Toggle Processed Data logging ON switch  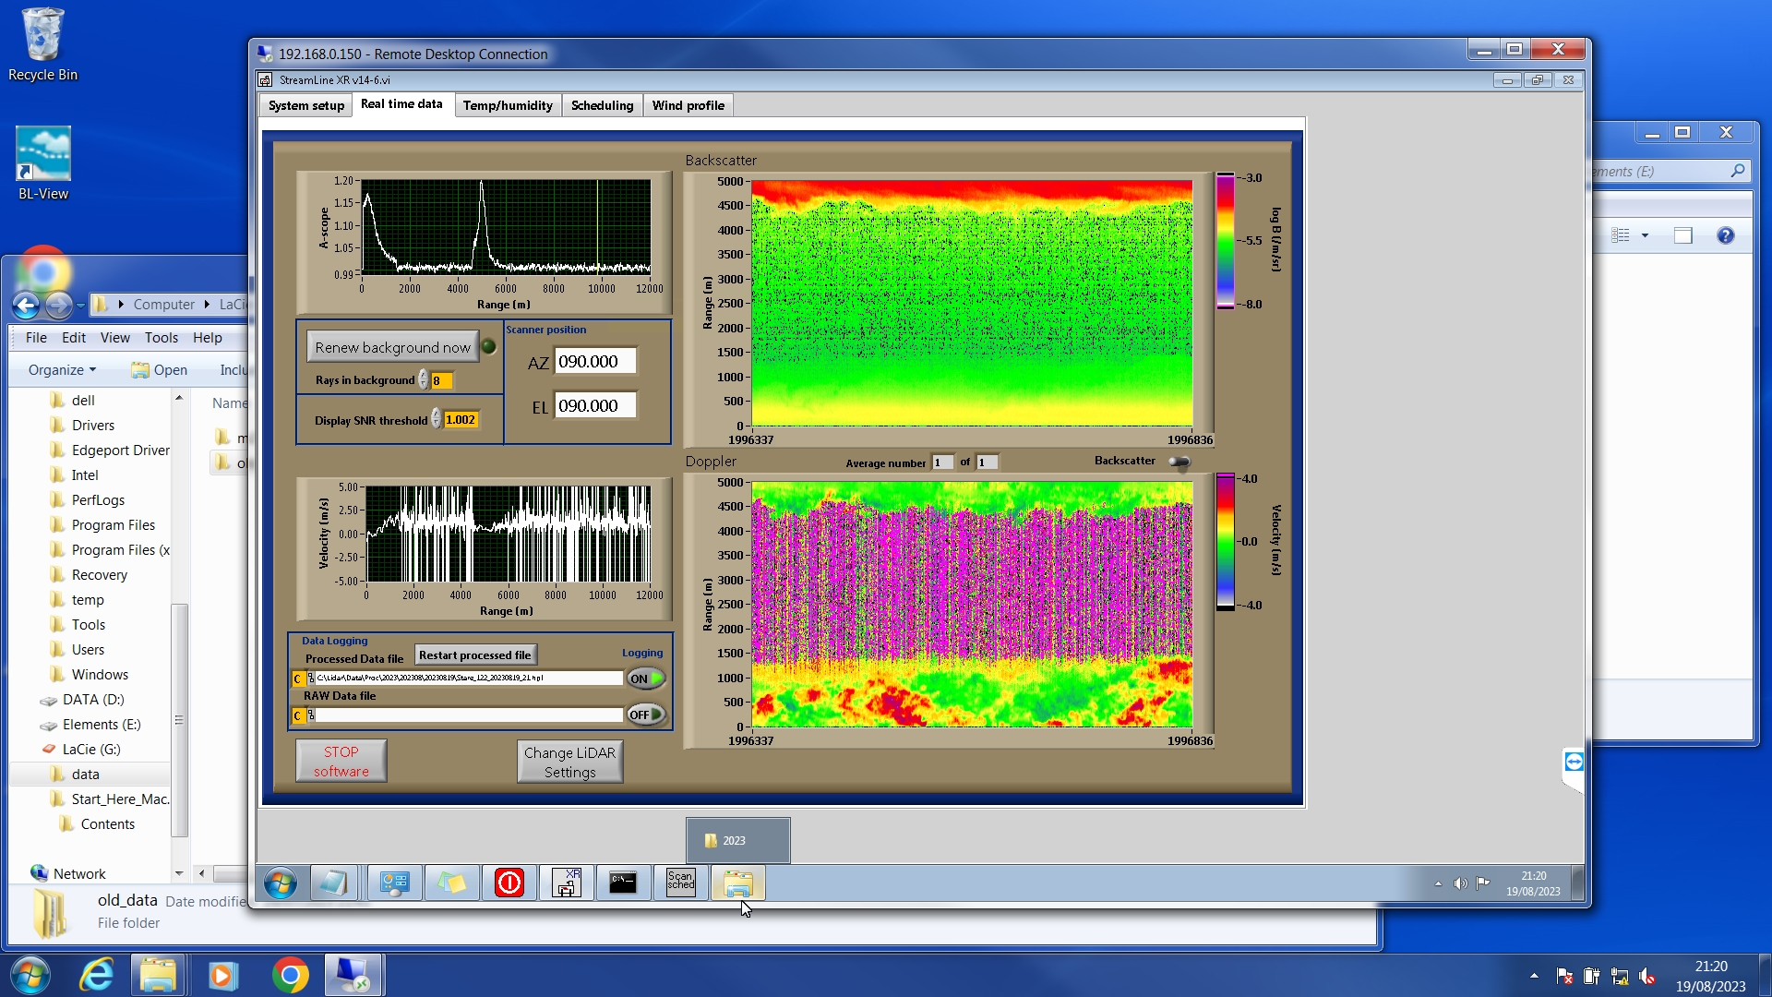click(646, 679)
